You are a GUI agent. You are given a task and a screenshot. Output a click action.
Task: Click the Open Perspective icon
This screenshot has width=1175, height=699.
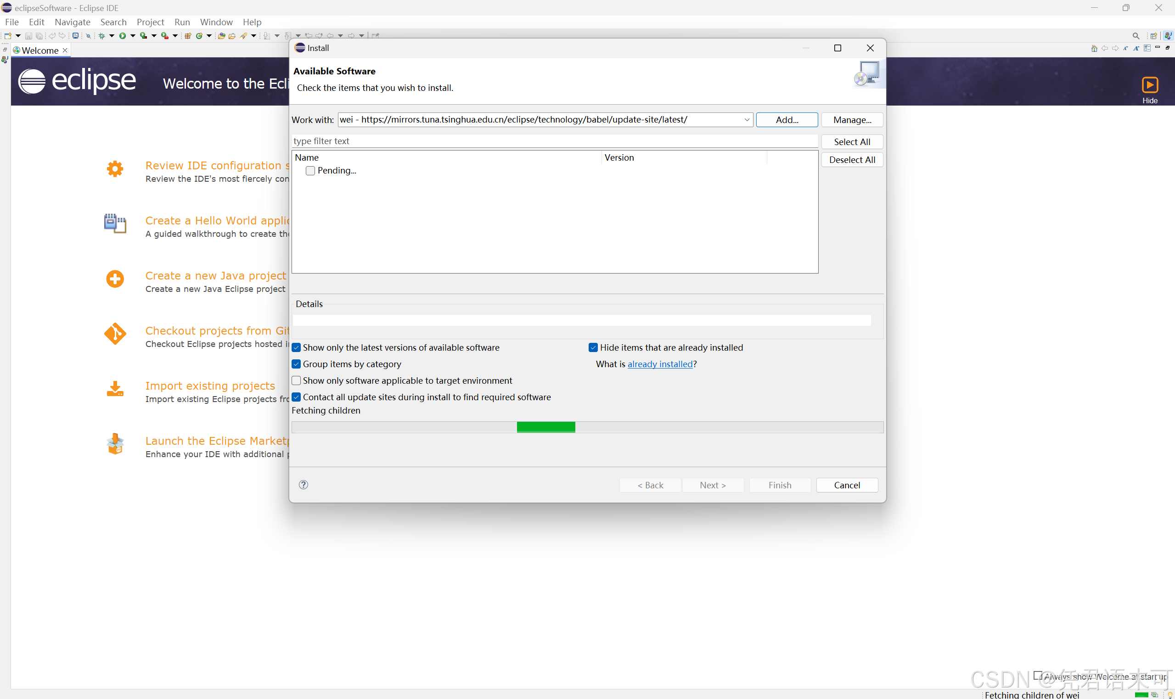click(1154, 36)
